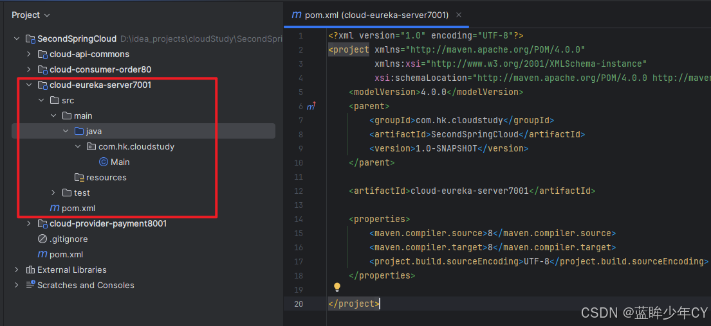711x326 pixels.
Task: Expand the cloud-api-commons module
Action: pos(29,54)
